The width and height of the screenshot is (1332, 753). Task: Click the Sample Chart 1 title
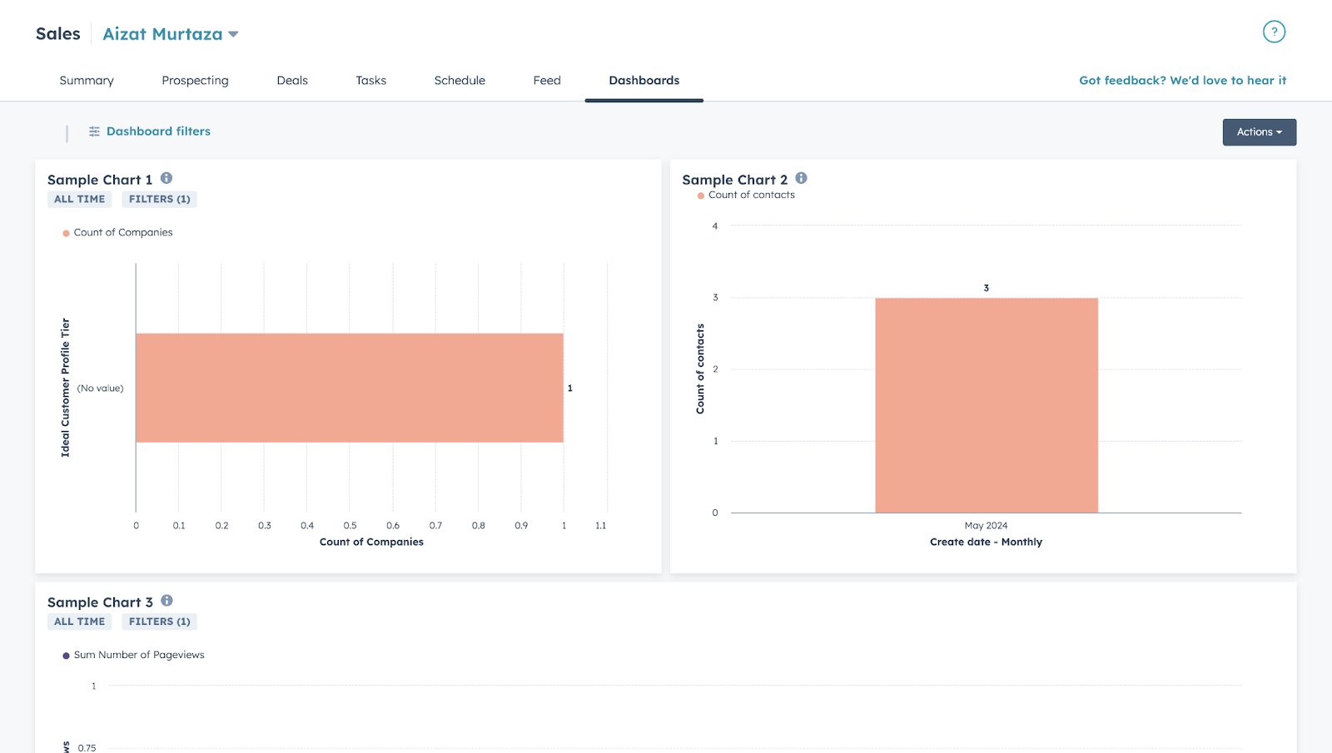pos(100,180)
